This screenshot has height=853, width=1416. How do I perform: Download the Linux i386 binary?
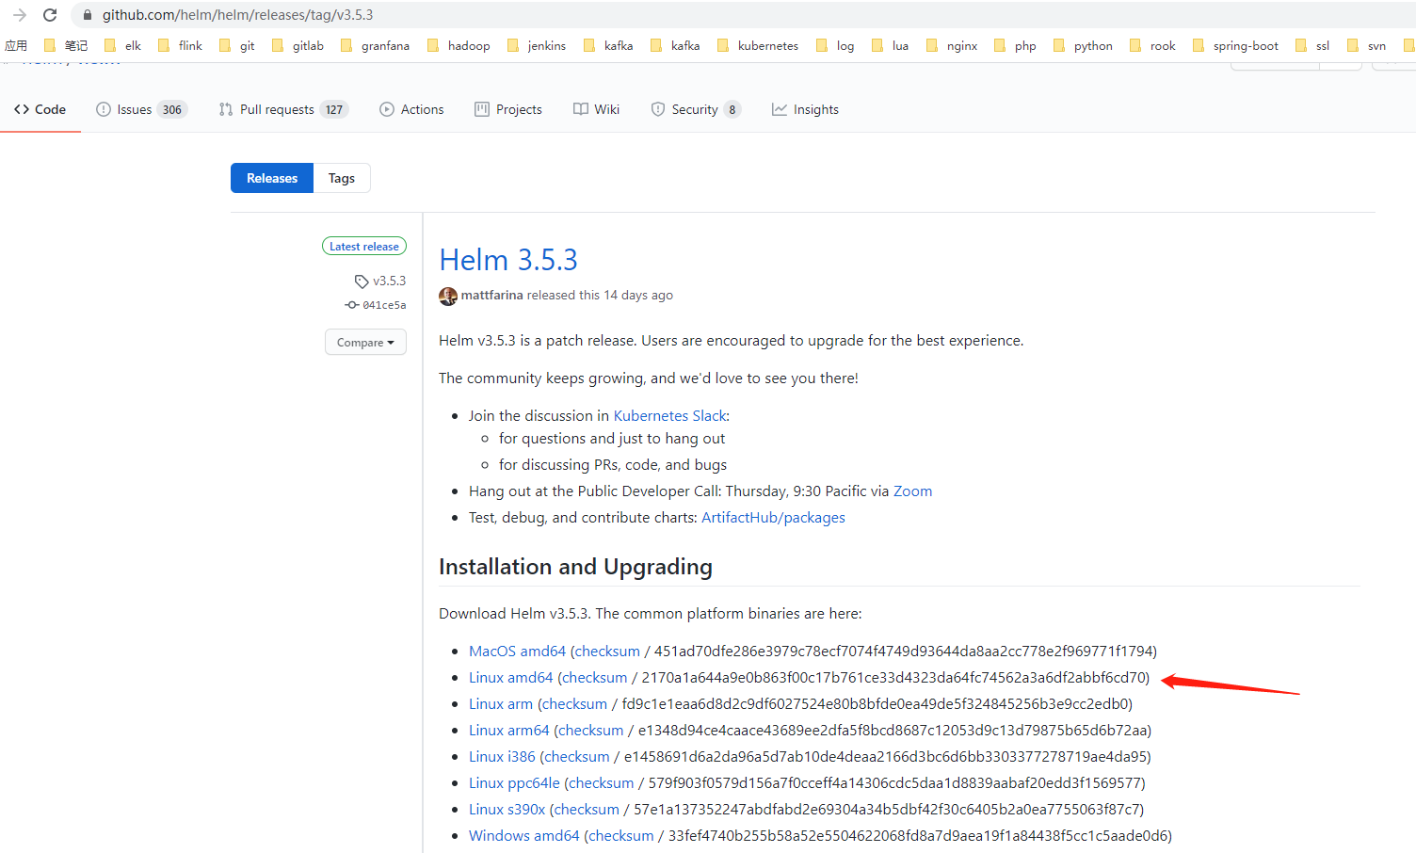click(x=502, y=756)
